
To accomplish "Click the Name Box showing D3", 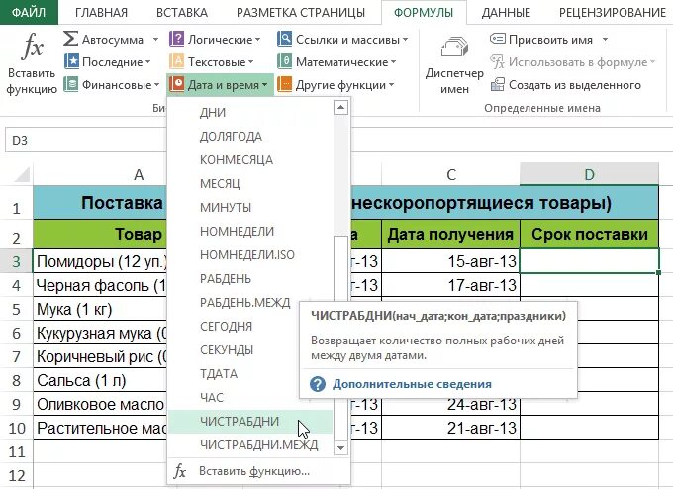I will click(x=86, y=140).
